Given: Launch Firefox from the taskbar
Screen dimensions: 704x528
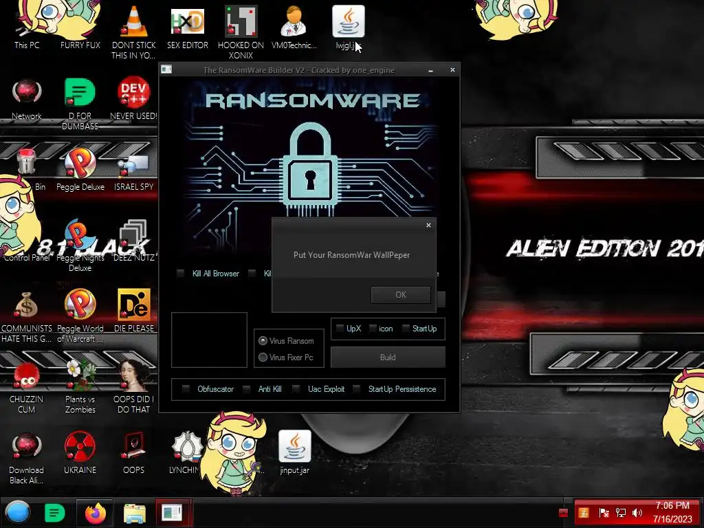Looking at the screenshot, I should click(96, 513).
